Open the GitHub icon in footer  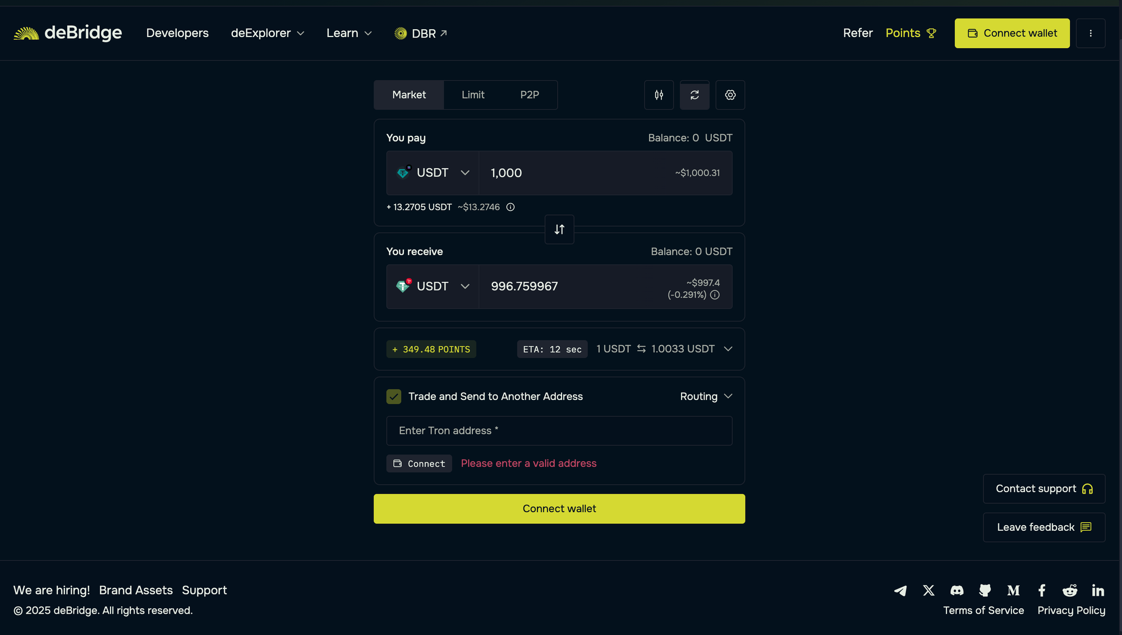tap(985, 590)
